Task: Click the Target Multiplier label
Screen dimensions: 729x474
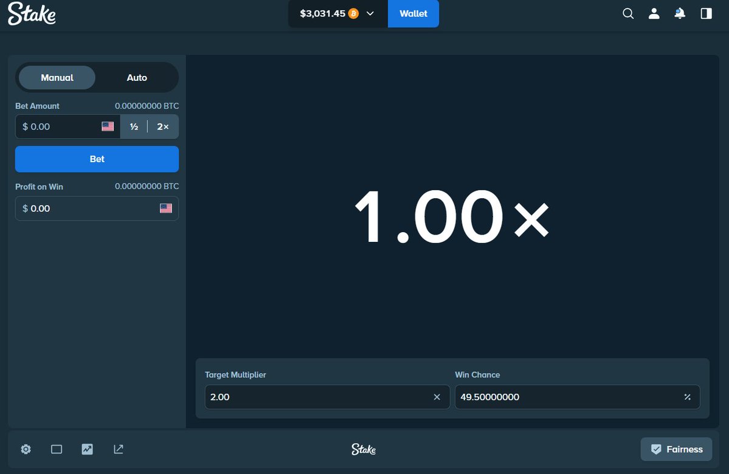Action: click(235, 374)
